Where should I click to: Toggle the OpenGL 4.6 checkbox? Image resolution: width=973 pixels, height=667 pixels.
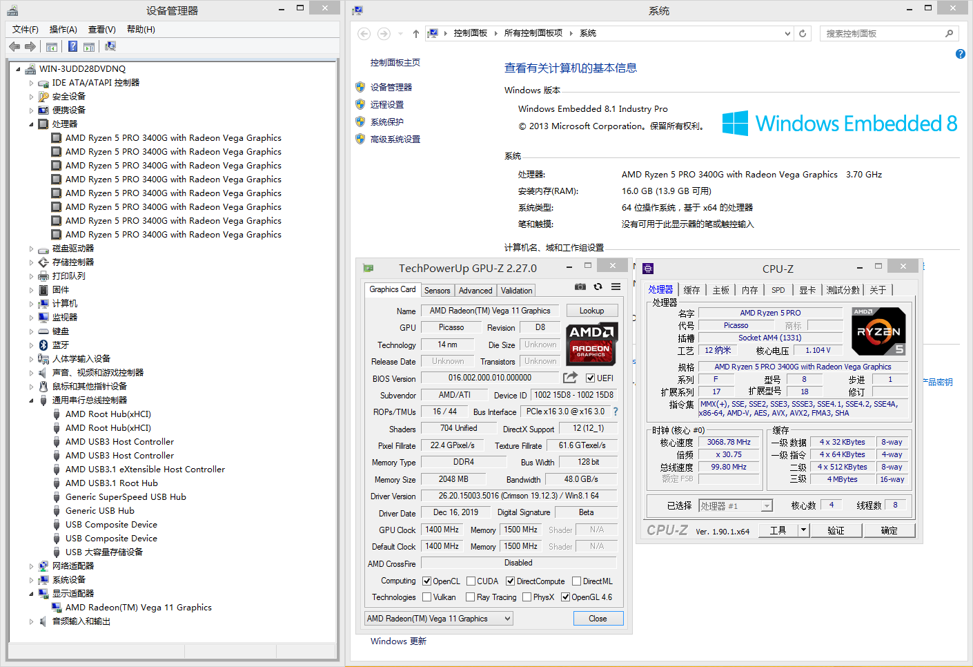[565, 597]
